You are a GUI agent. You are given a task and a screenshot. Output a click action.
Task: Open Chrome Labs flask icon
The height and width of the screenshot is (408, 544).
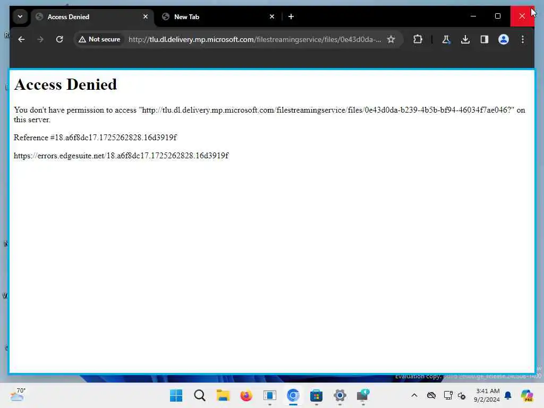tap(446, 39)
